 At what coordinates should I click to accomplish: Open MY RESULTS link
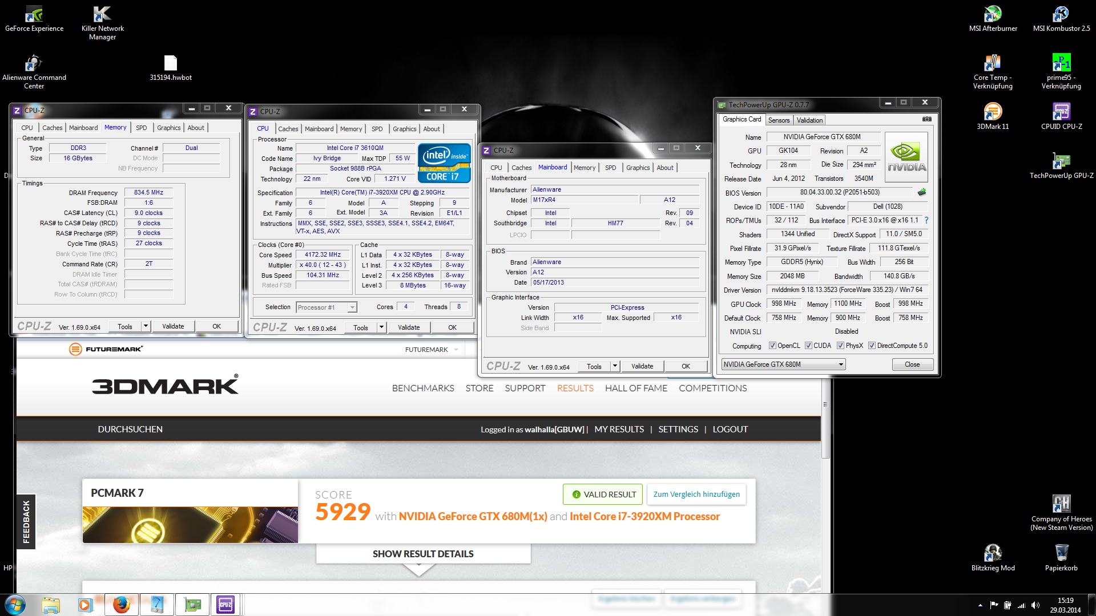(x=619, y=429)
